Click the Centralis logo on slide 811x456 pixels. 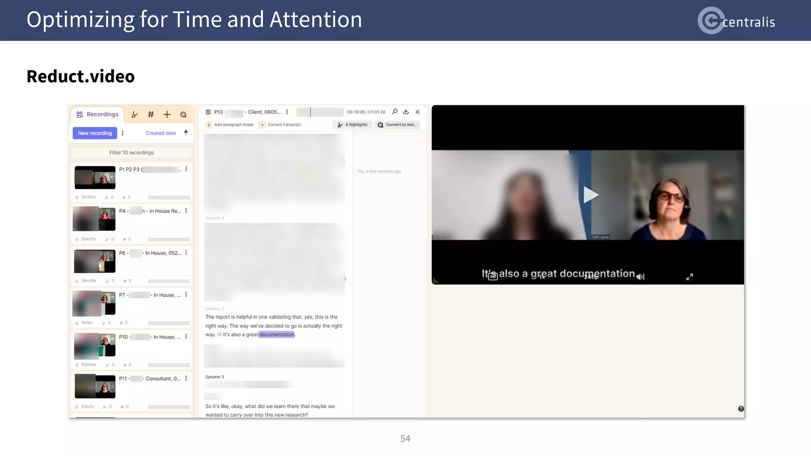tap(736, 21)
